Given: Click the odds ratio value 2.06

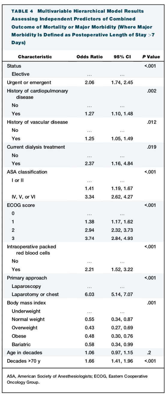Looking at the screenshot, I should tap(89, 82).
